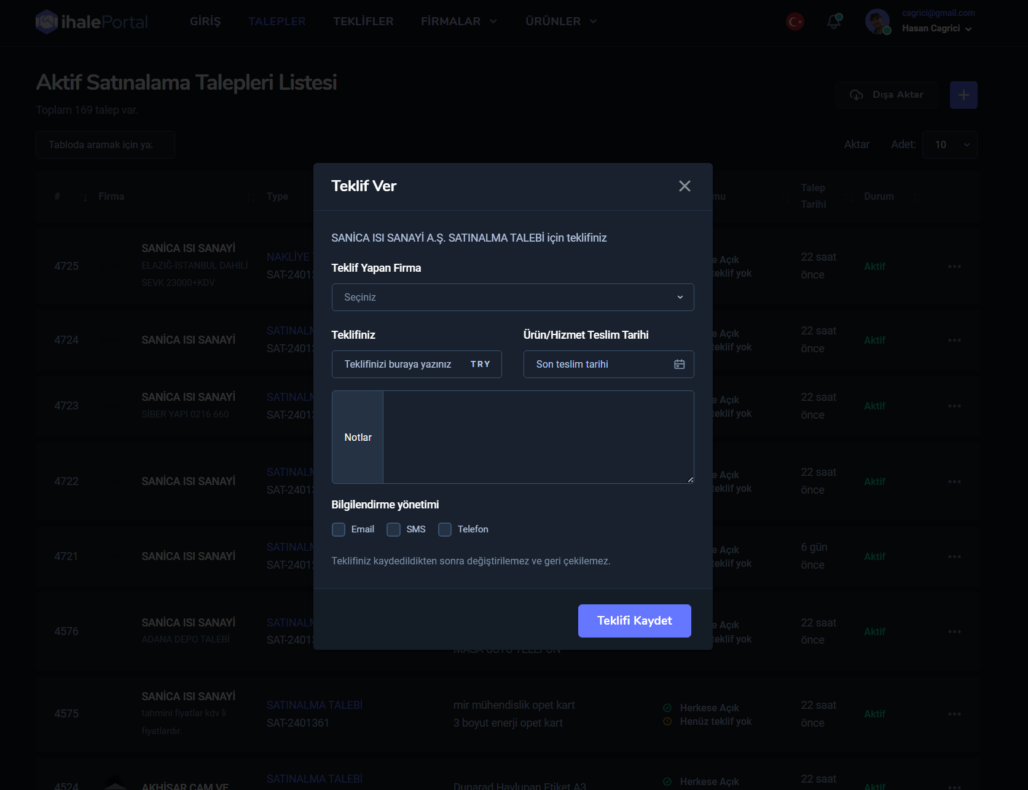Open the calendar icon for delivery date

pos(679,365)
